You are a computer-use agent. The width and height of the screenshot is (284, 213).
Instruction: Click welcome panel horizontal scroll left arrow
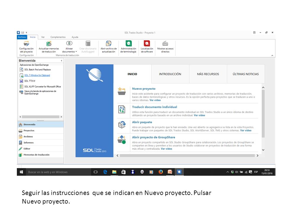tap(117, 156)
